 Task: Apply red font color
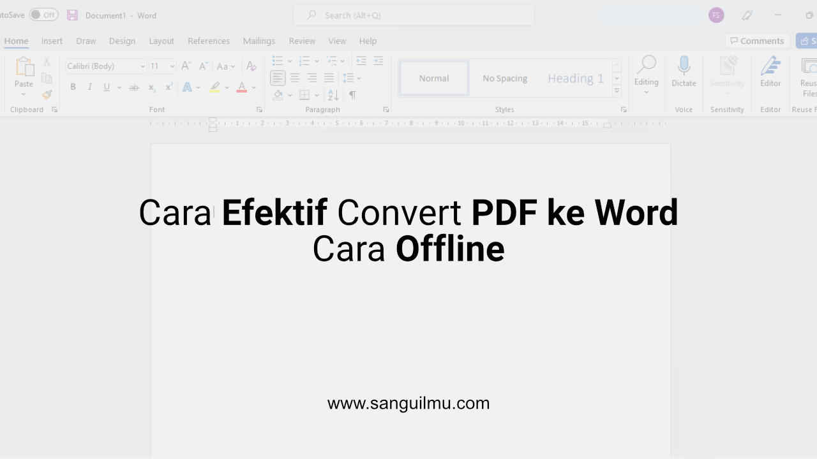pos(241,87)
